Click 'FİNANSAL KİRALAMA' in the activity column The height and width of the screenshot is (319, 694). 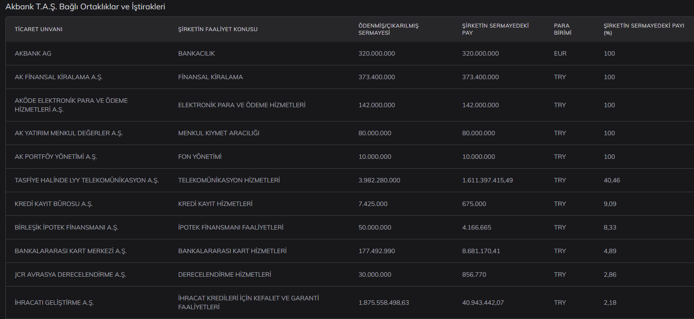(210, 77)
